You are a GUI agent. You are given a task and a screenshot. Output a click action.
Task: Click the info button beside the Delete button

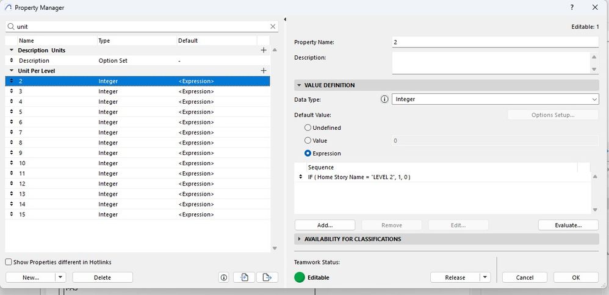point(224,277)
